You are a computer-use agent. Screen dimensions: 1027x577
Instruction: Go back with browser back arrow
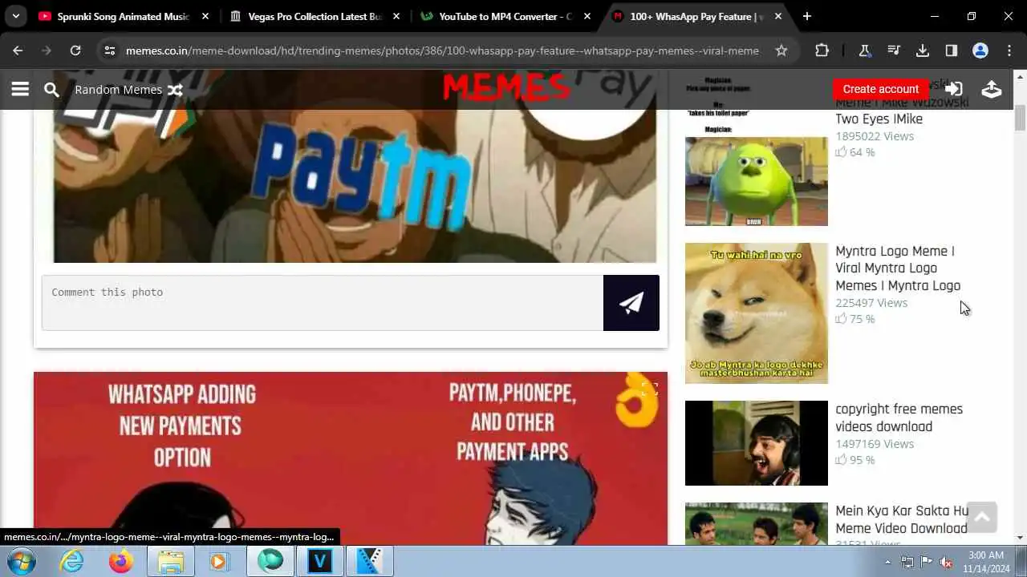point(18,50)
